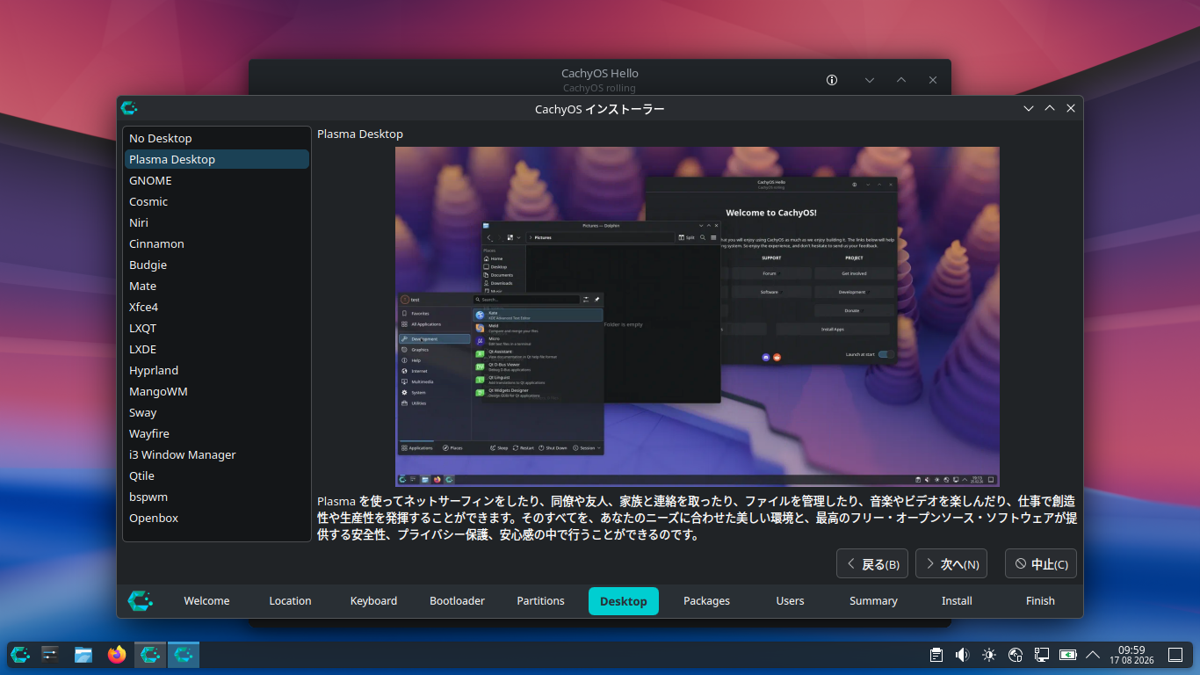The image size is (1200, 675).
Task: Maximize the CachyOS installer window
Action: coord(1050,108)
